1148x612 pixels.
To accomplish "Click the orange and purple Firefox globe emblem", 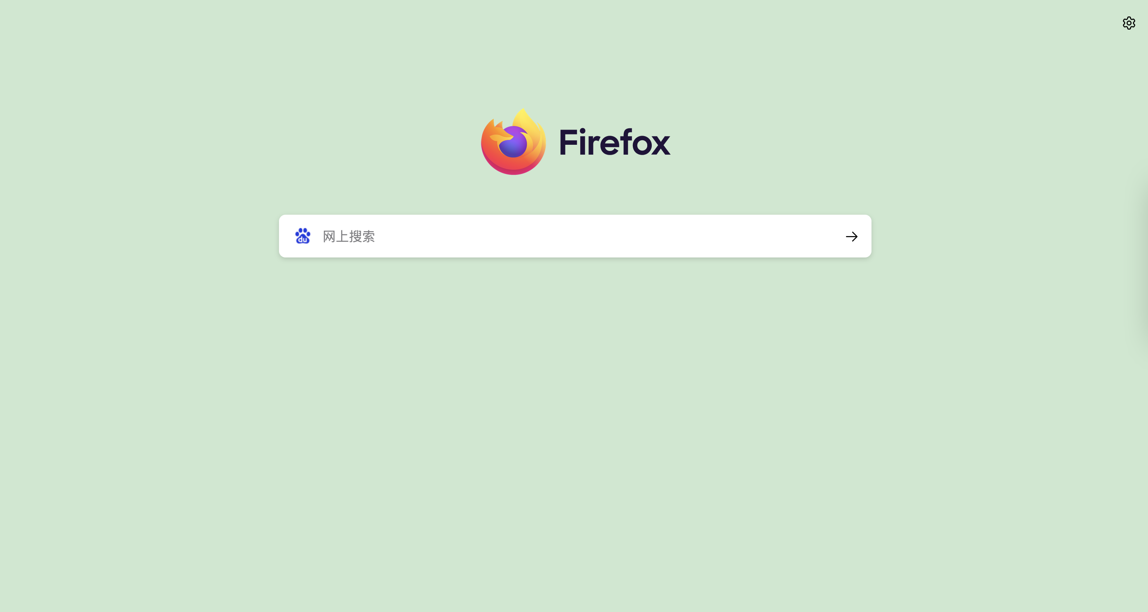I will click(514, 141).
